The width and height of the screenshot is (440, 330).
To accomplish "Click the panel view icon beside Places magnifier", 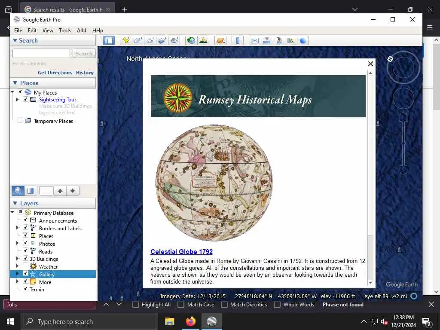I will 31,191.
